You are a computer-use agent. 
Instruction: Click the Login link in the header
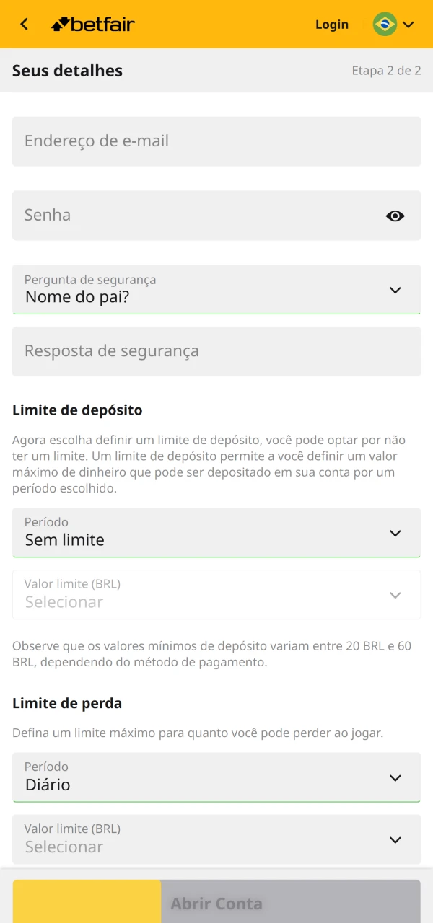coord(332,24)
